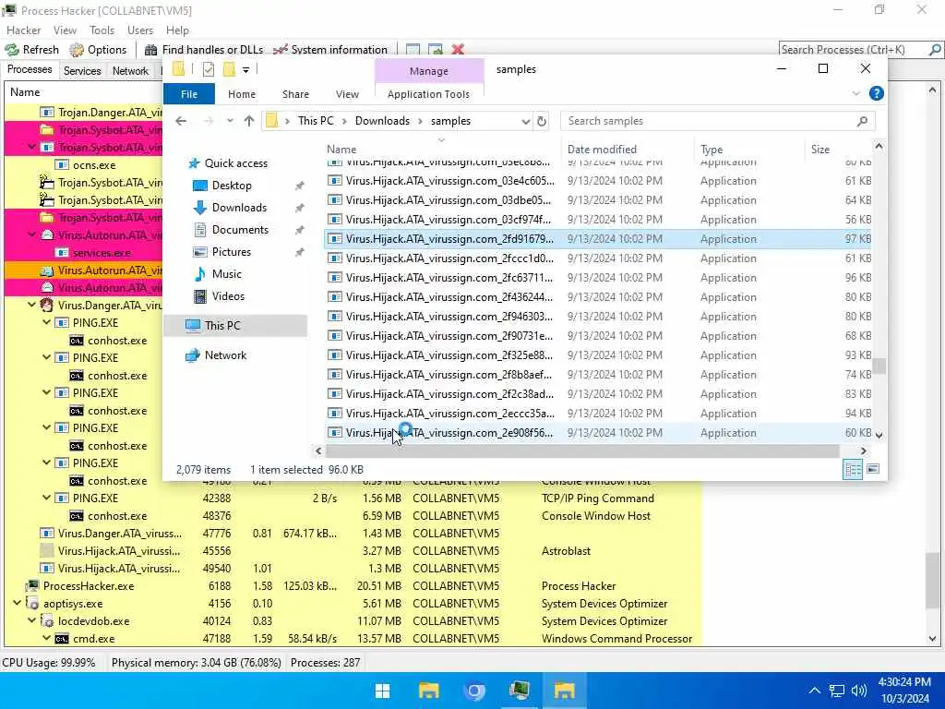The width and height of the screenshot is (945, 709).
Task: Collapse the aoptisys.exe process tree
Action: click(17, 603)
